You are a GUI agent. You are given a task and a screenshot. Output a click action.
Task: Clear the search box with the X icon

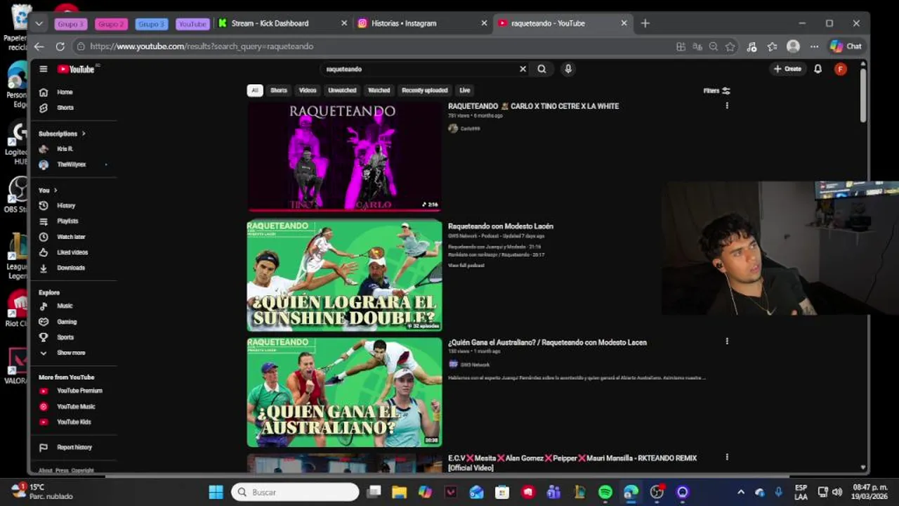click(523, 69)
